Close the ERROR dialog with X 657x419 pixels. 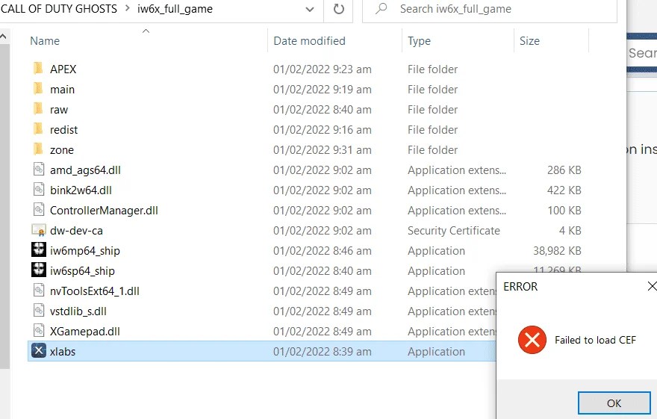[652, 286]
